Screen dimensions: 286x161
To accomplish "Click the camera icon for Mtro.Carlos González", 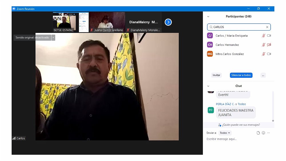I will tap(269, 54).
